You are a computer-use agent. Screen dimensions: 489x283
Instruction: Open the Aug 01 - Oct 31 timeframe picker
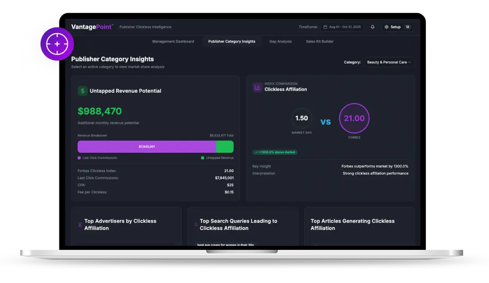(342, 27)
